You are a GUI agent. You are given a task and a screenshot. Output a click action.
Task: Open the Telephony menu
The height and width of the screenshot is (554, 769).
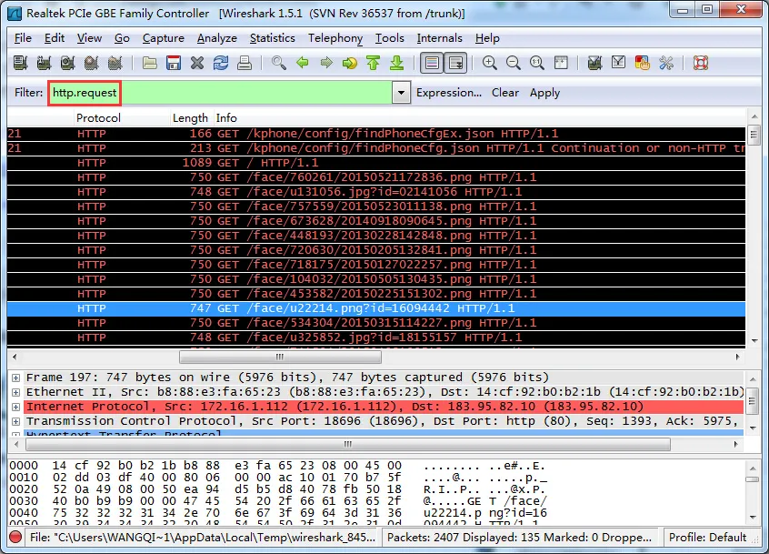(335, 38)
